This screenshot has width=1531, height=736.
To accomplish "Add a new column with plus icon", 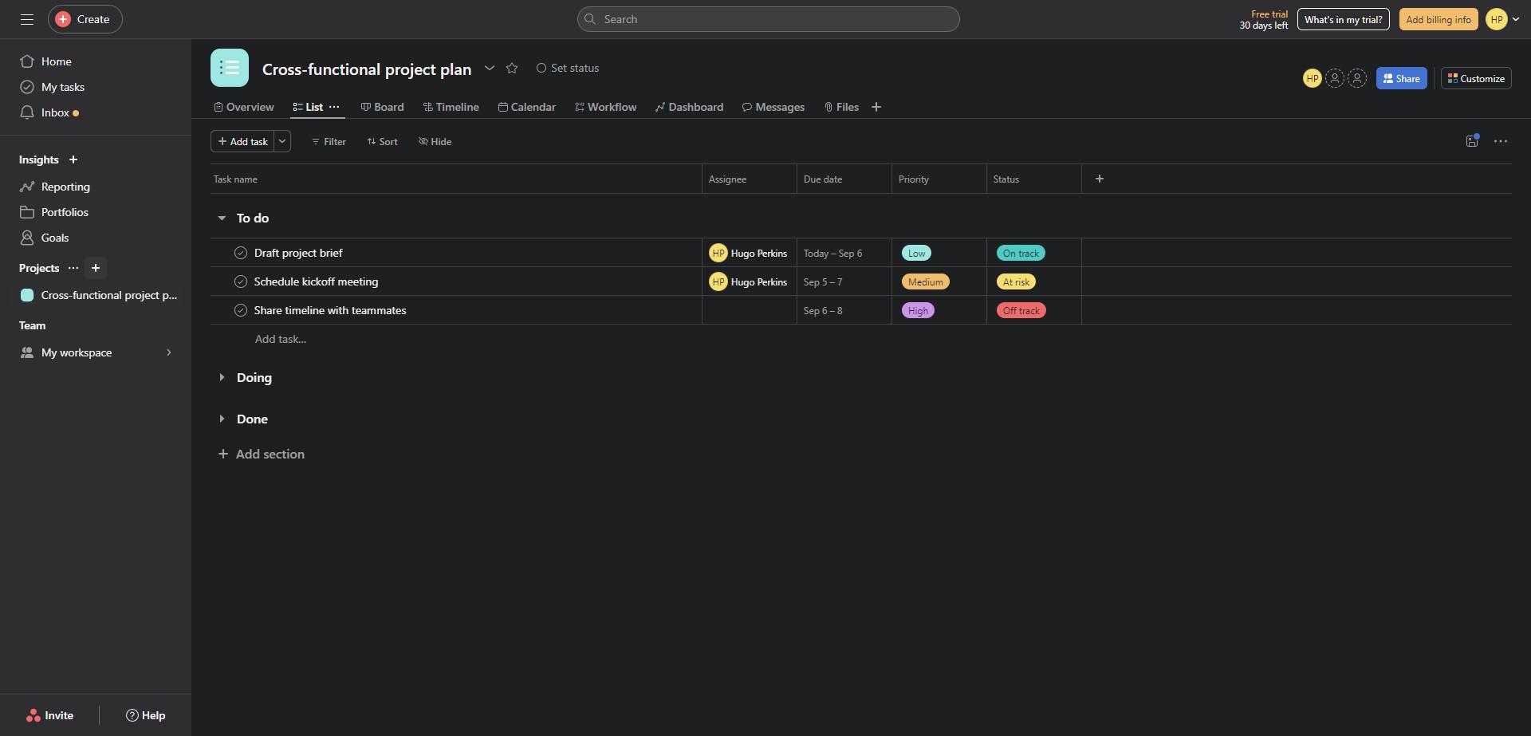I will (x=1100, y=179).
